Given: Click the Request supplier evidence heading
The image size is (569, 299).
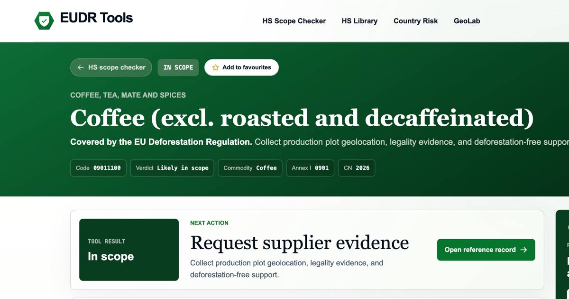Looking at the screenshot, I should point(299,243).
